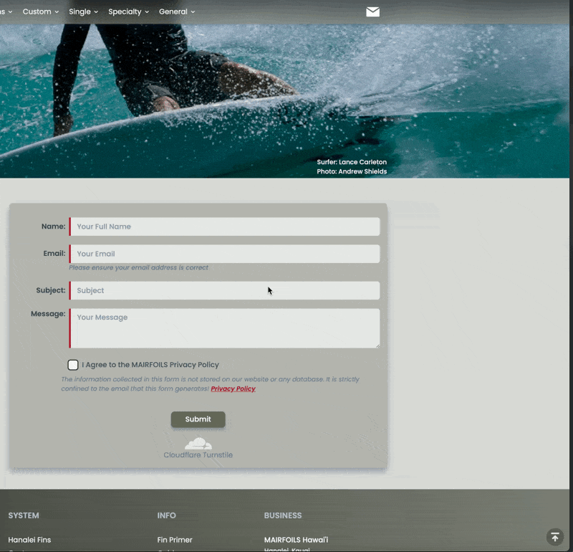
Task: Click the surfer hero photo
Action: click(x=284, y=101)
